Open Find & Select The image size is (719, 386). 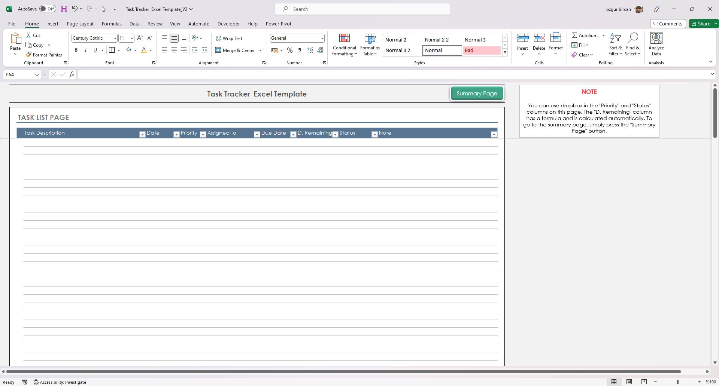[633, 44]
